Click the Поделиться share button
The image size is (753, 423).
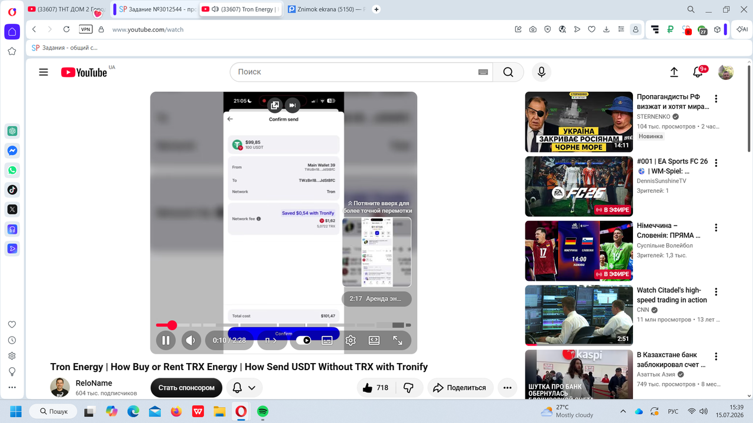[460, 388]
